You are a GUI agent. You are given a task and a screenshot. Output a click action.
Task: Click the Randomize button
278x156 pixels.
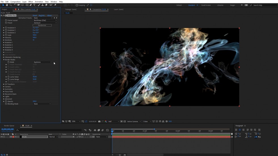tap(42, 25)
